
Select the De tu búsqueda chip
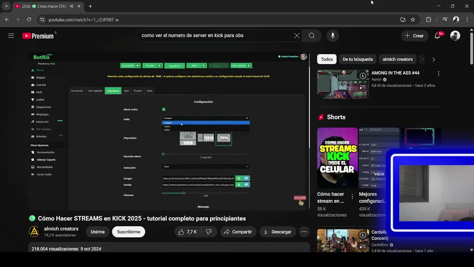(x=358, y=59)
